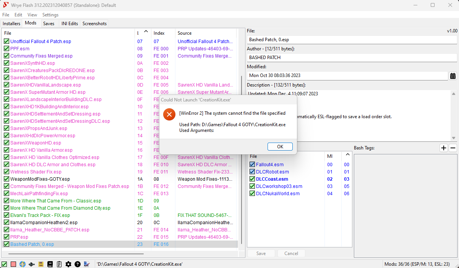
Task: Select the 'llamaCompanionHeatherv2.esp' file name
Action: 44,223
